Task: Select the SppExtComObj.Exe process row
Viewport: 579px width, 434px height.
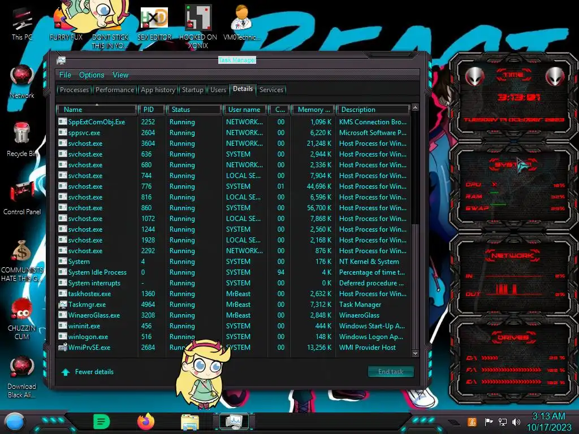Action: pos(234,122)
